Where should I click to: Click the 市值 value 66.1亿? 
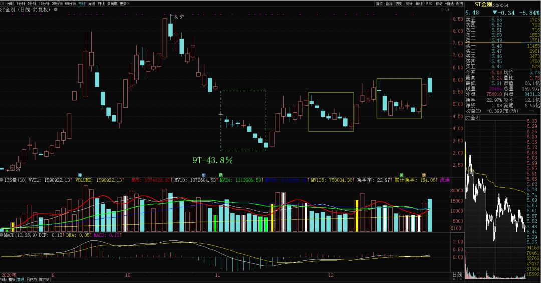tap(532, 84)
